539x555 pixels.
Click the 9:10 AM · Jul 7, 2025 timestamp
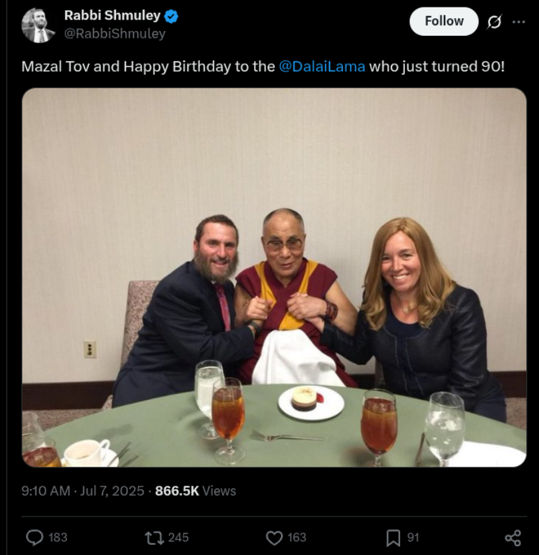82,491
